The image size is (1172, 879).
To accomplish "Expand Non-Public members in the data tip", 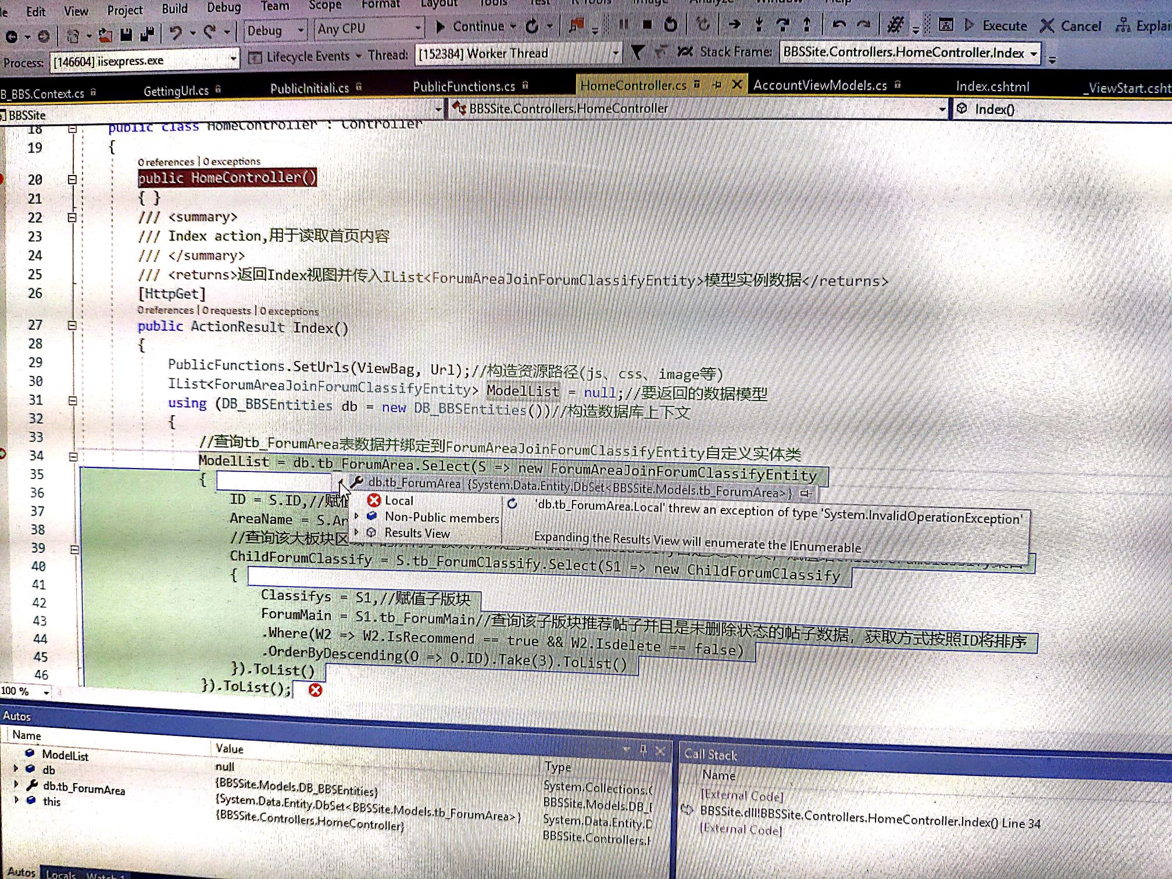I will point(356,516).
